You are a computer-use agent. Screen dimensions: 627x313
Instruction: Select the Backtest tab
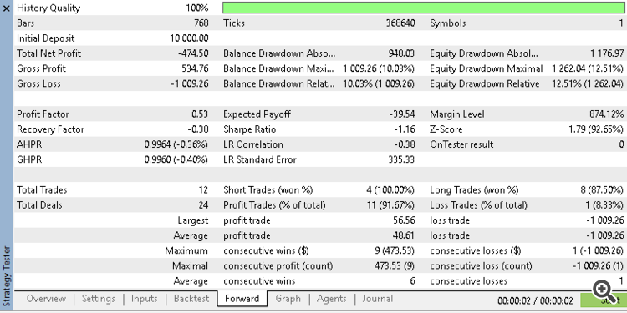click(191, 299)
